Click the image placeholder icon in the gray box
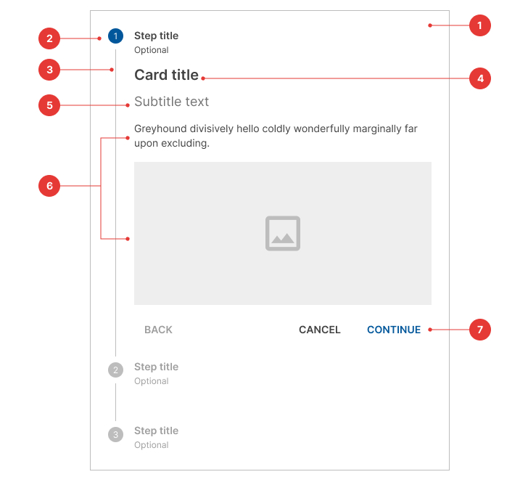Viewport: 528px width, 485px height. pyautogui.click(x=283, y=234)
